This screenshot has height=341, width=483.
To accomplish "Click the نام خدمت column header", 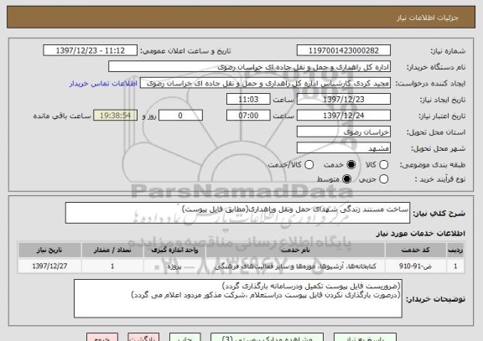I will tap(295, 250).
